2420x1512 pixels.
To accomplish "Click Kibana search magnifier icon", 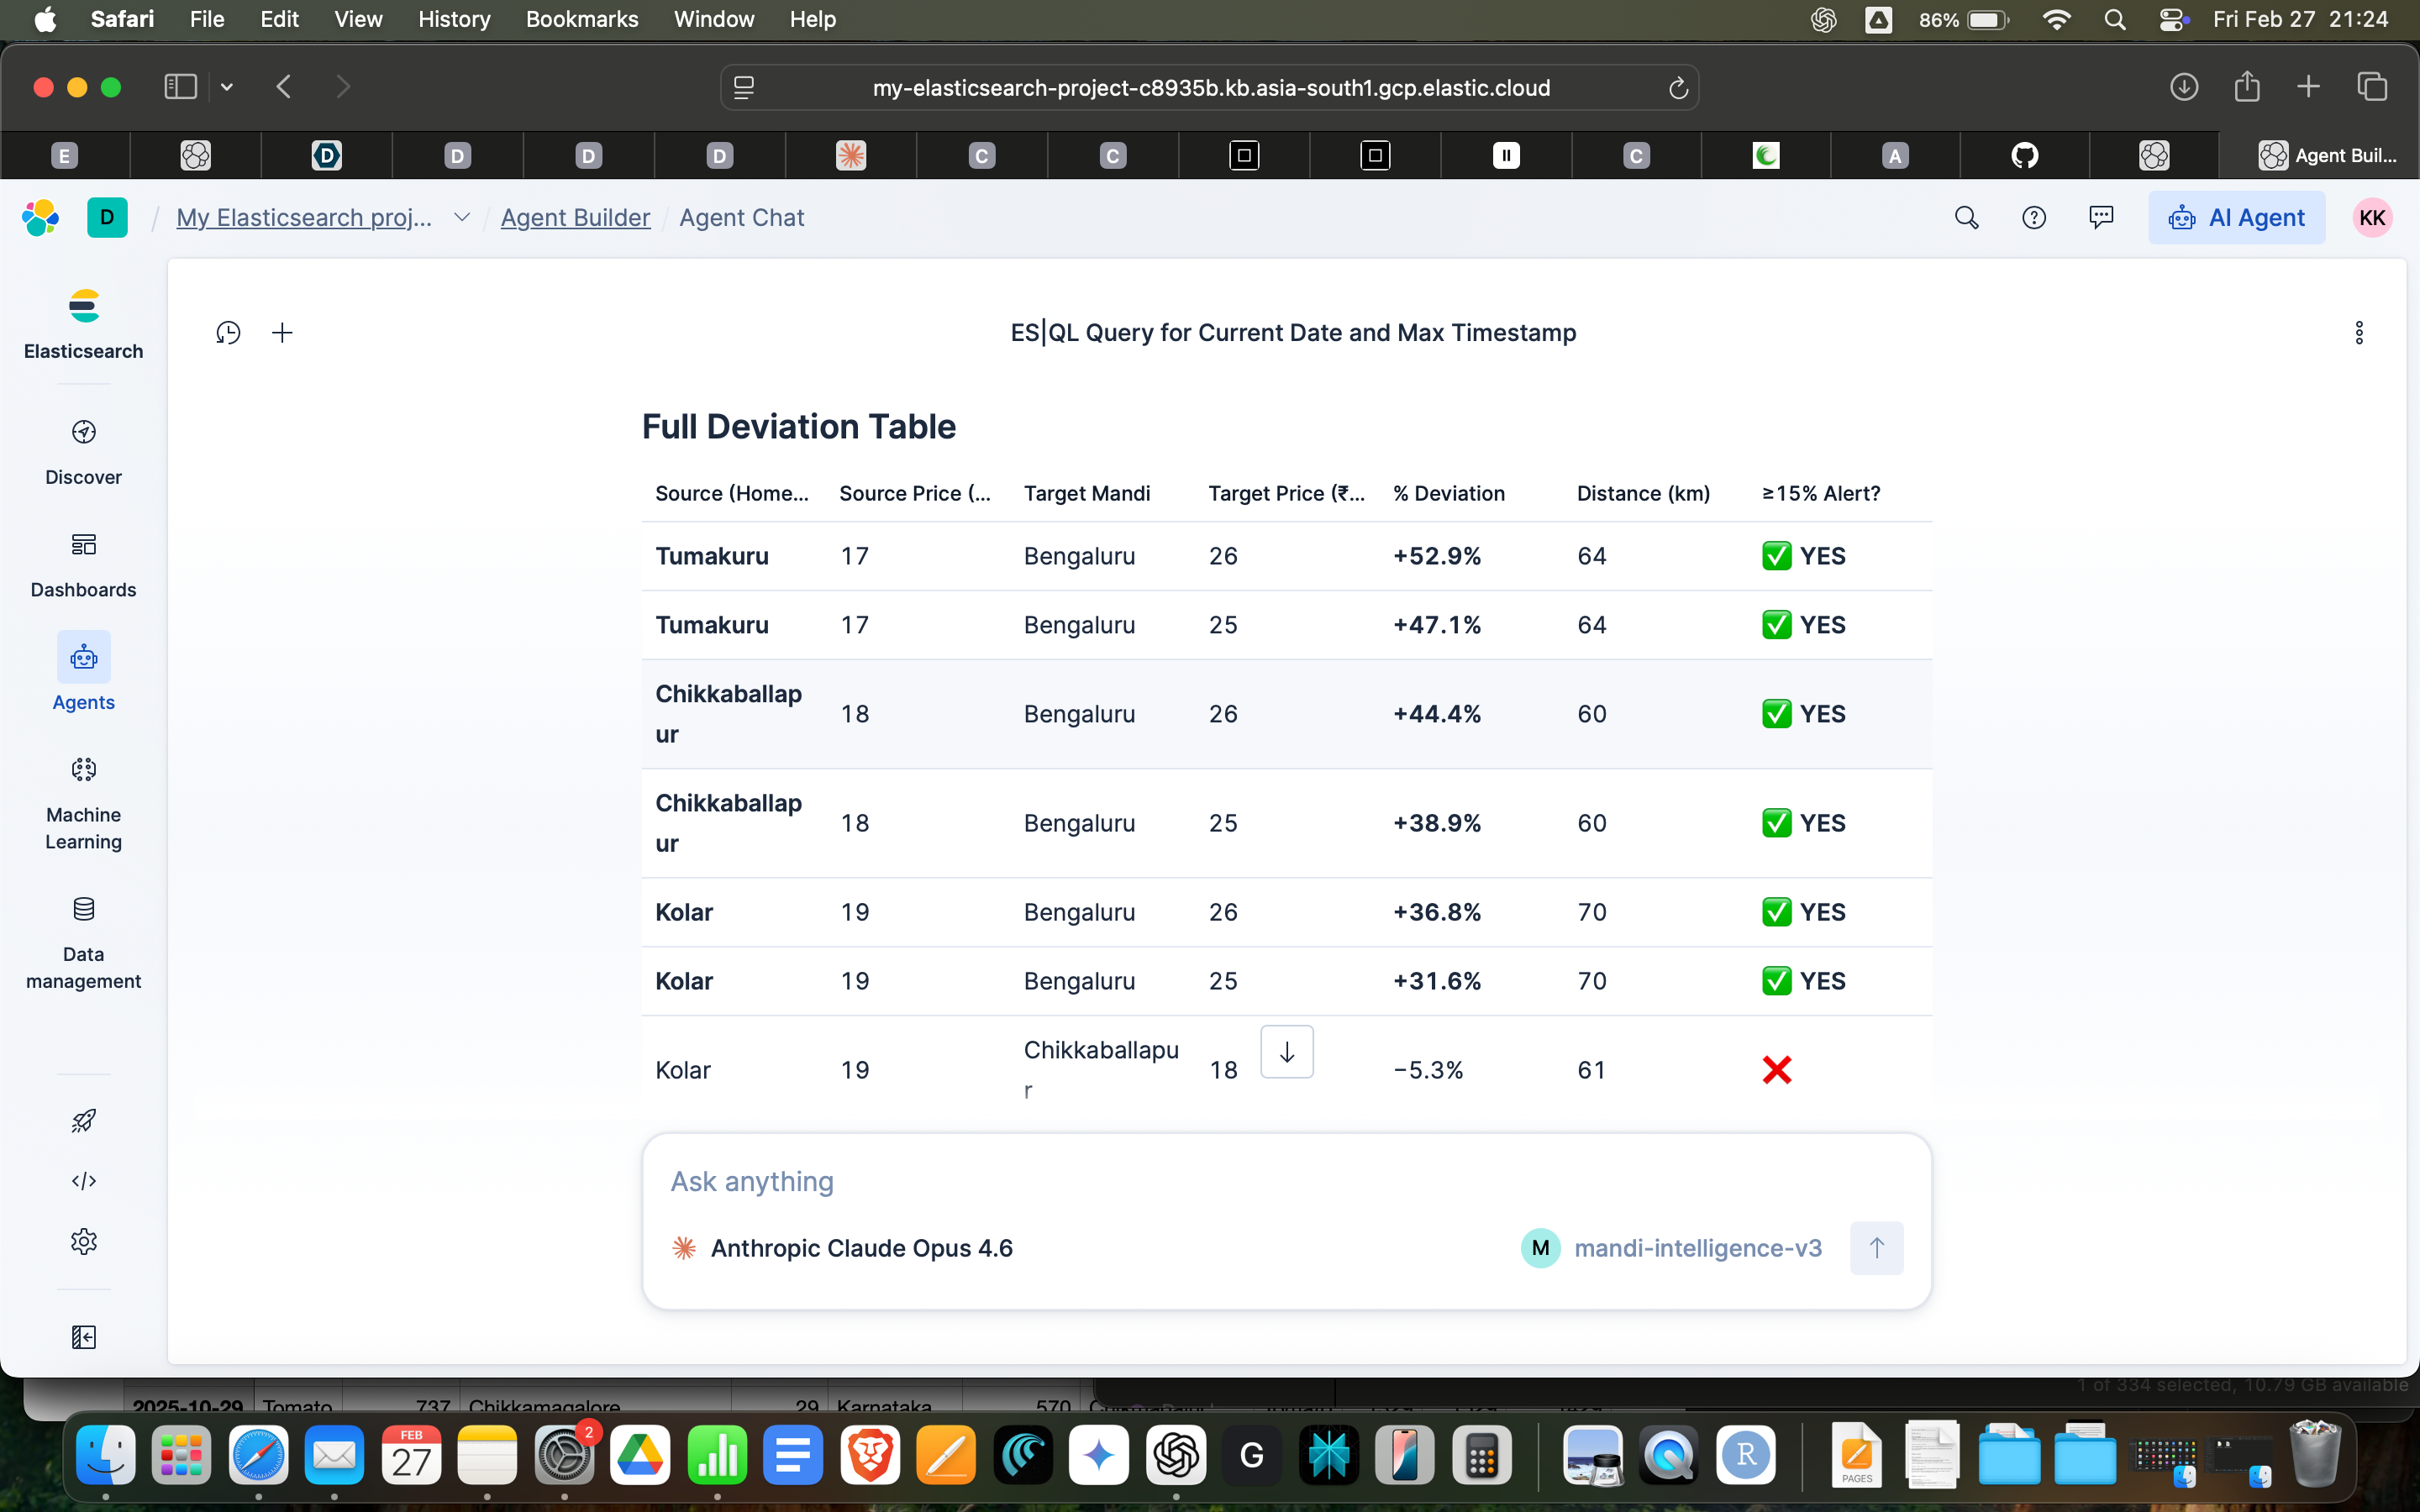I will pyautogui.click(x=1966, y=218).
